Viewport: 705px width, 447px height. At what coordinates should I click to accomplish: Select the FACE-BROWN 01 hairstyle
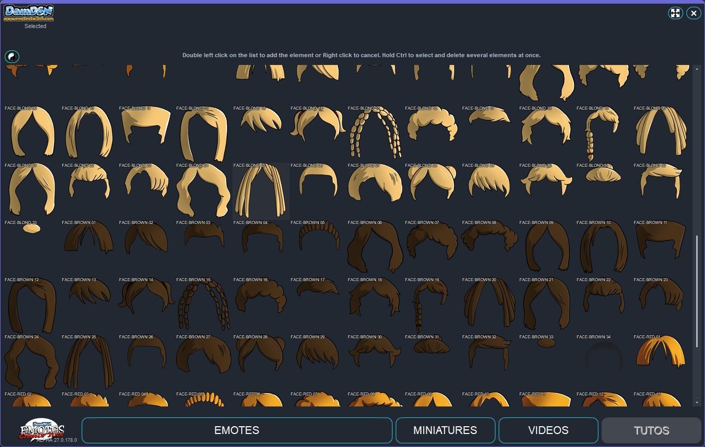[x=87, y=244]
